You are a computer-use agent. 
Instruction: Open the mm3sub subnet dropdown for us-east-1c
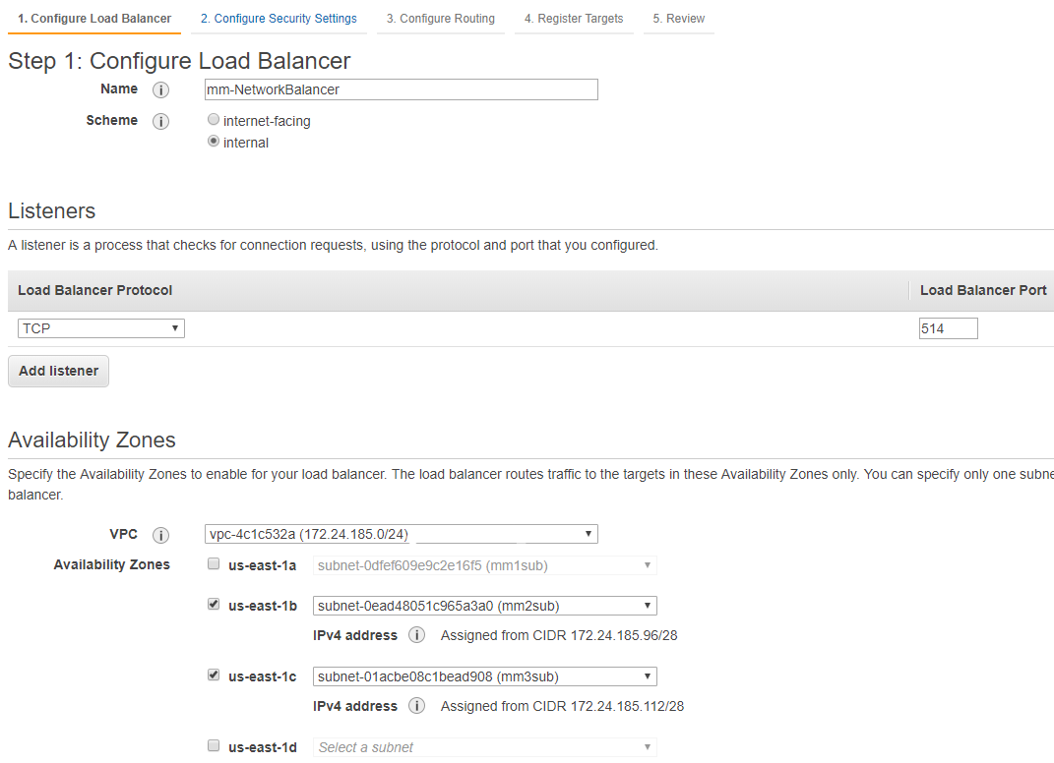tap(484, 676)
